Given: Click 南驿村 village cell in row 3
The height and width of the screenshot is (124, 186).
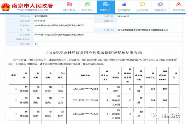Looking at the screenshot, I should coord(36,114).
